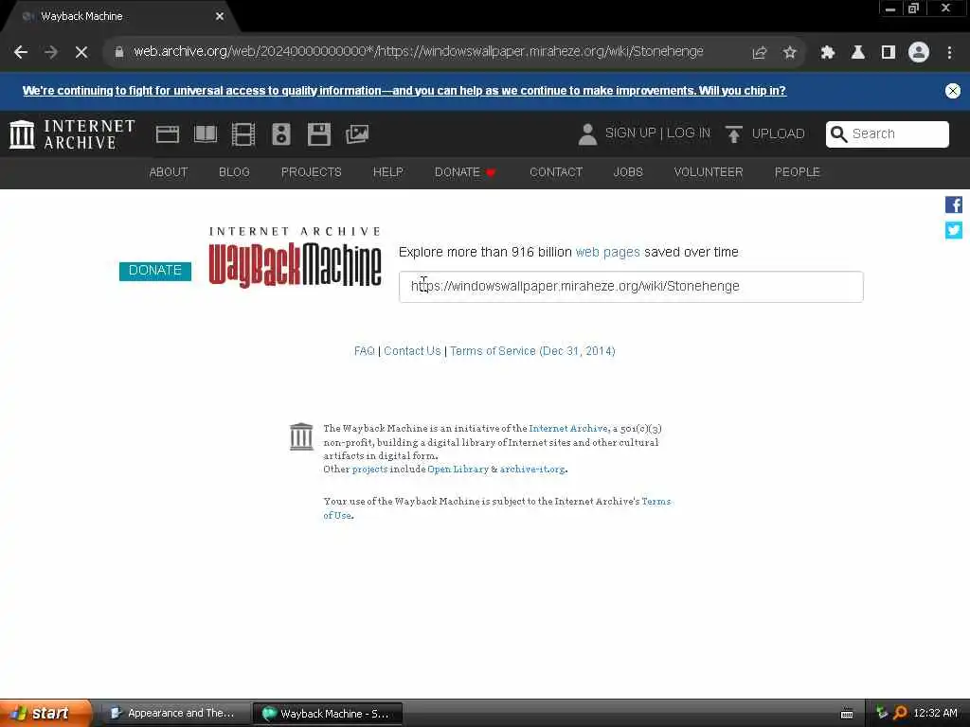Stop loading the page
The width and height of the screenshot is (970, 727).
point(81,53)
